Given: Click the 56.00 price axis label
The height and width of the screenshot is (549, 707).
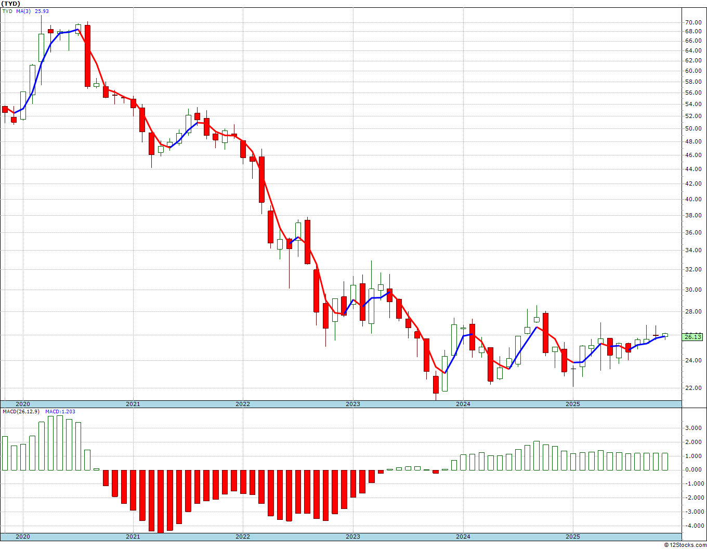Looking at the screenshot, I should click(693, 93).
